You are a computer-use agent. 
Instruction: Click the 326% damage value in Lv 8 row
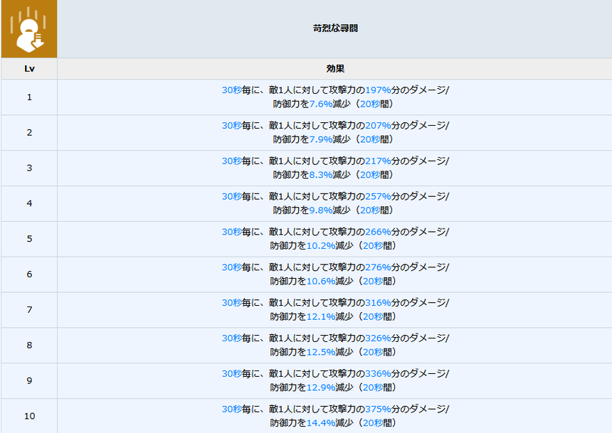pos(378,338)
